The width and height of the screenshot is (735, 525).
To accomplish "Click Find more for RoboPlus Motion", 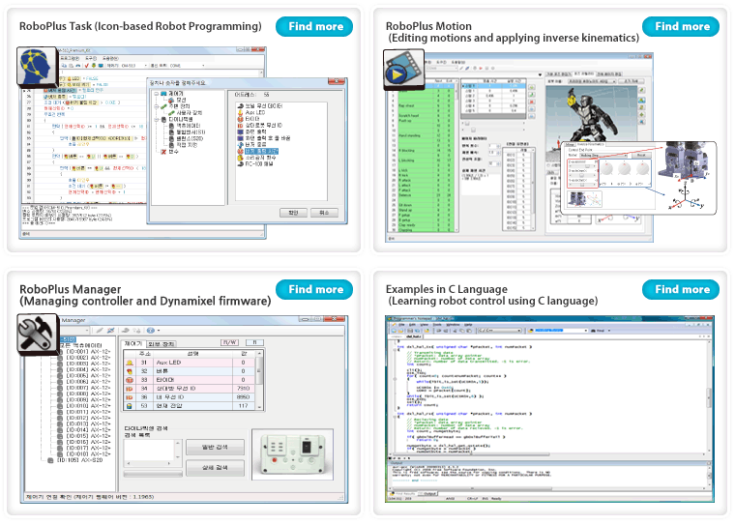I will pyautogui.click(x=681, y=27).
